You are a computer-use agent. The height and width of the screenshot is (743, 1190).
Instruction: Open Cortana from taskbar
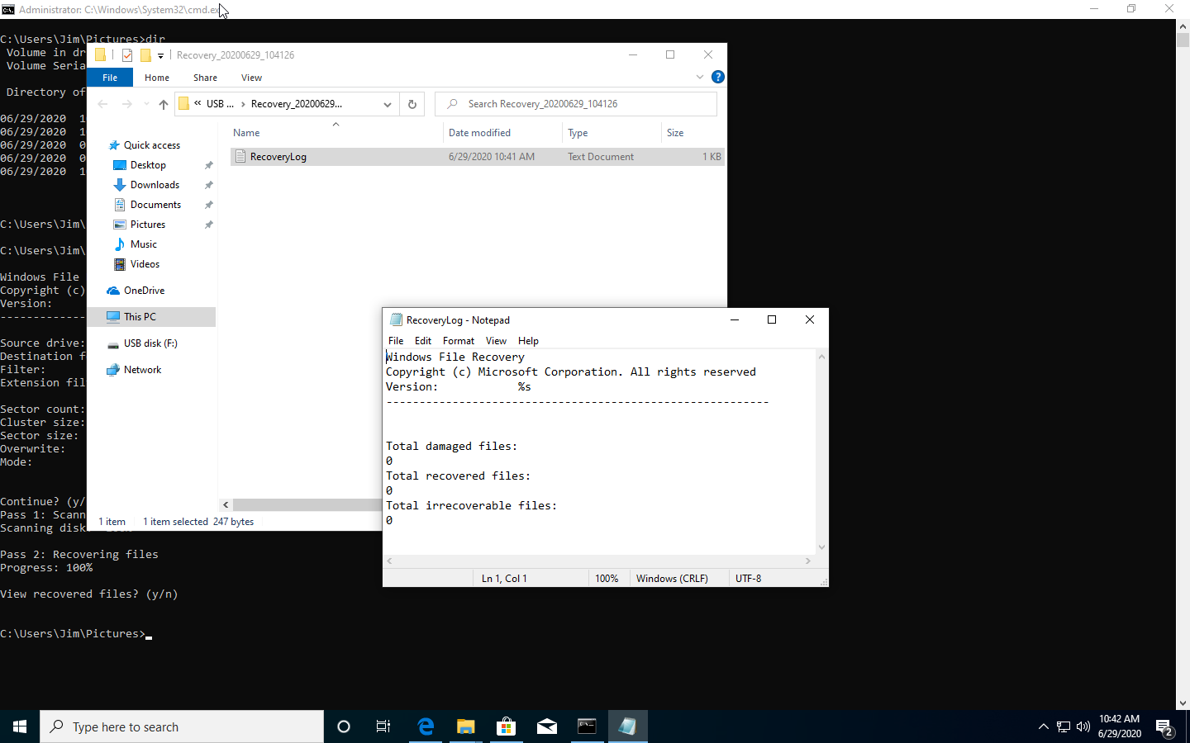[x=344, y=726]
